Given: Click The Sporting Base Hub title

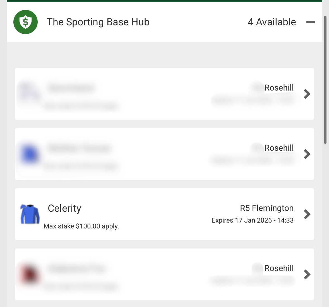Looking at the screenshot, I should 98,22.
